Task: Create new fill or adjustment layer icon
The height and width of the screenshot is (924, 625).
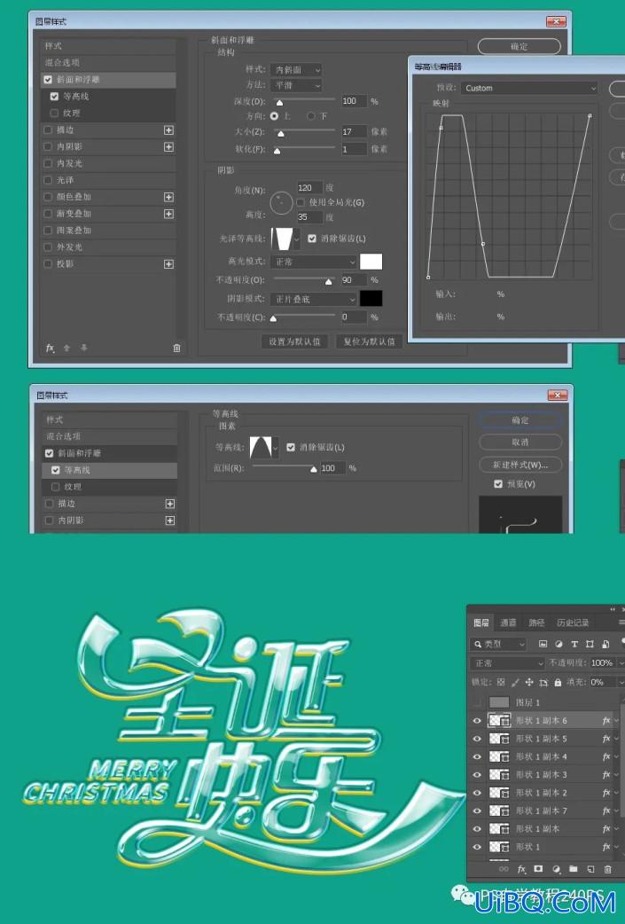Action: tap(556, 869)
